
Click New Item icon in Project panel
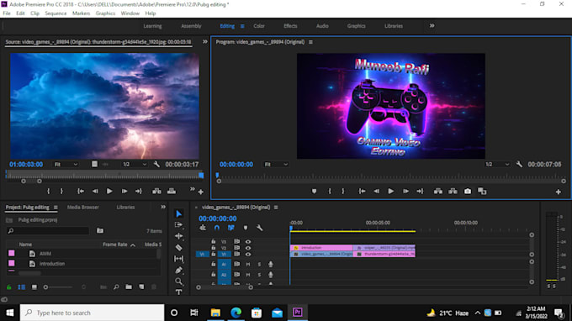(x=141, y=287)
